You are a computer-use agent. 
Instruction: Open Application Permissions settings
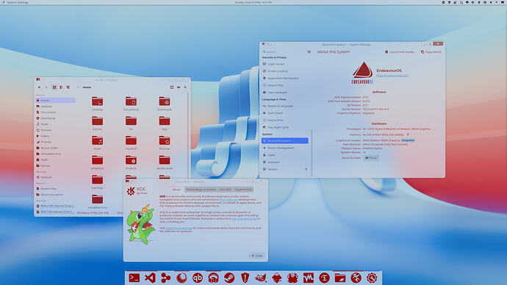(x=285, y=78)
